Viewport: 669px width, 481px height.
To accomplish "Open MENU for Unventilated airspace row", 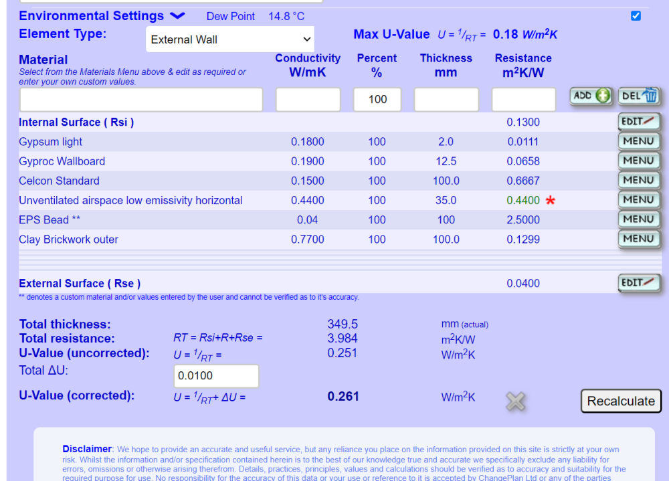I will pos(639,200).
